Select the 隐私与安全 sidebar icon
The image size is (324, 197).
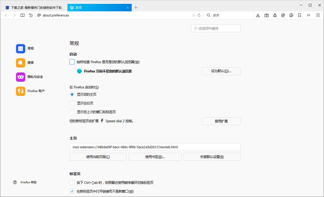pos(20,77)
